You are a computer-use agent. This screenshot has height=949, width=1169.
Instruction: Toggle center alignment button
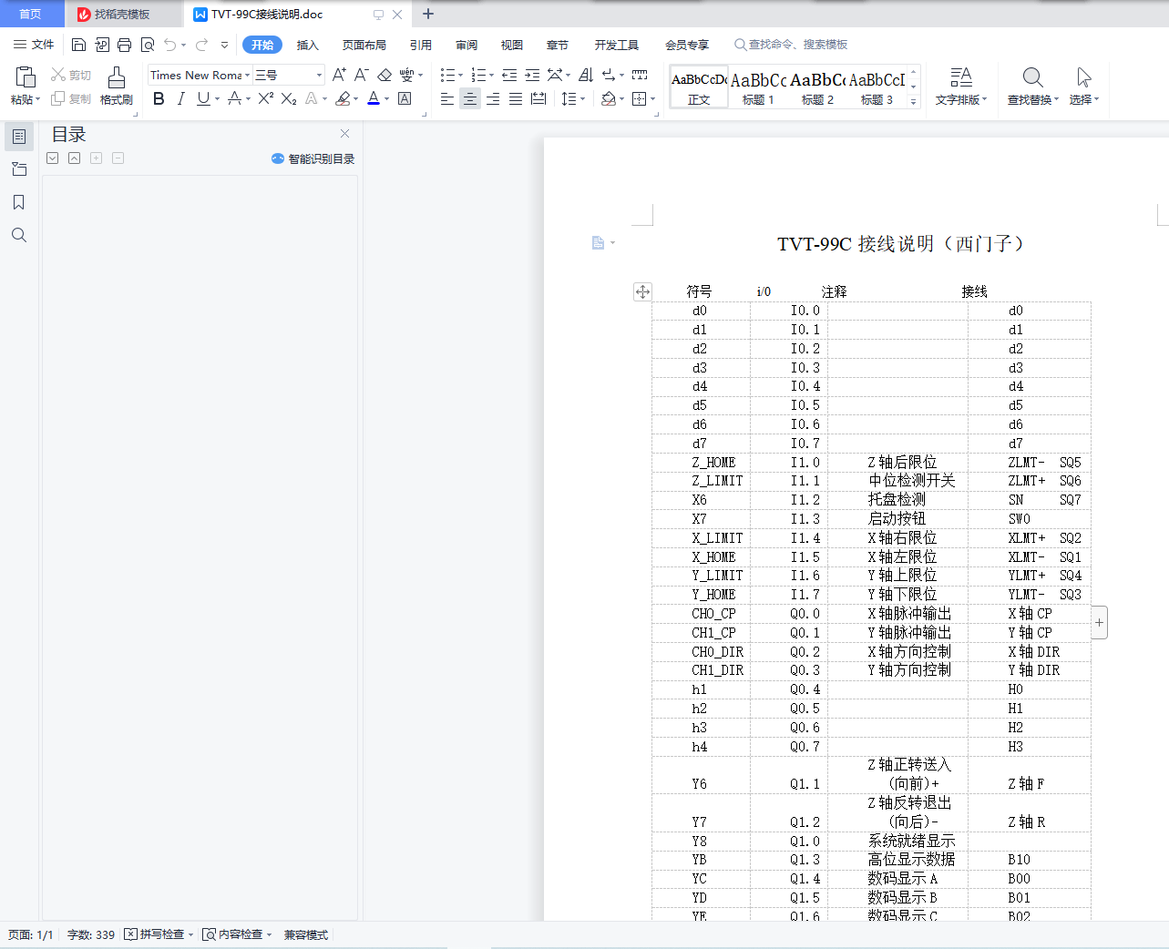(x=470, y=98)
